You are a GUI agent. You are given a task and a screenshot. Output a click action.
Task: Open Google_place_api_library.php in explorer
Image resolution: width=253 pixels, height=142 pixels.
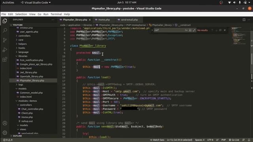(36, 64)
